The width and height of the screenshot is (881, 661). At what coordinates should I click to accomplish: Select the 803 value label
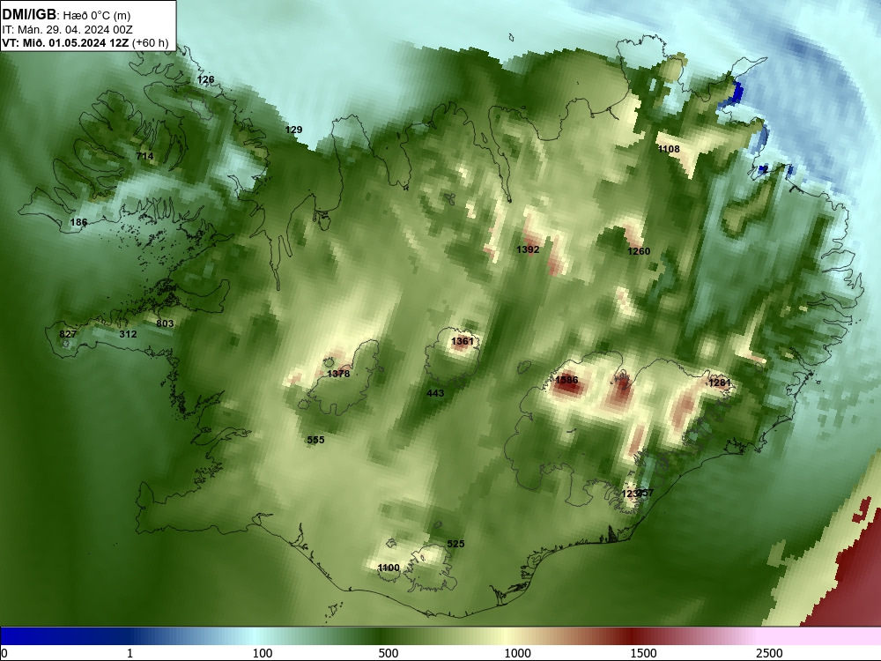[165, 323]
